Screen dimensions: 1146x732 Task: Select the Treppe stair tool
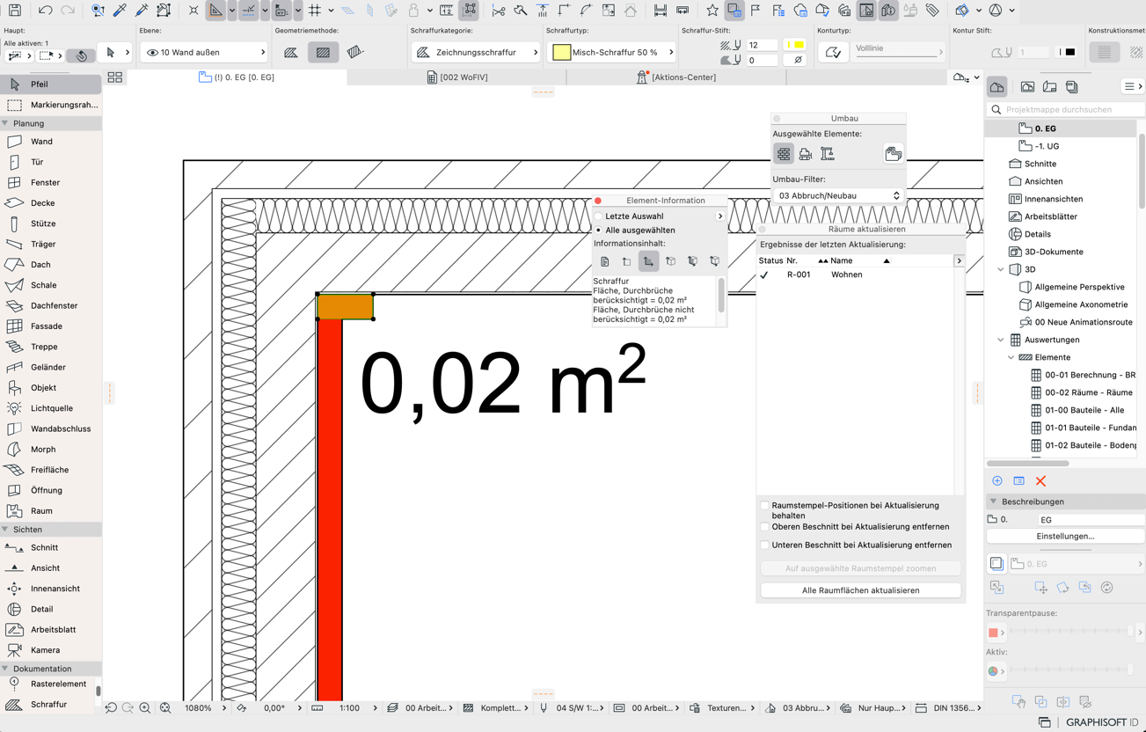pos(50,347)
